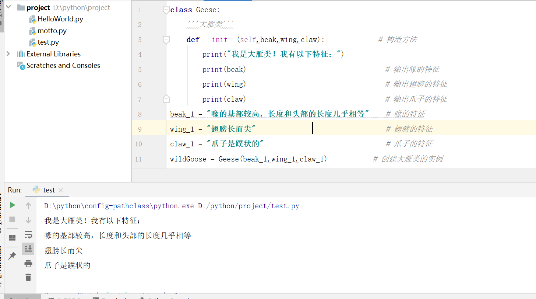Click line number 2 in the gutter

pyautogui.click(x=140, y=25)
